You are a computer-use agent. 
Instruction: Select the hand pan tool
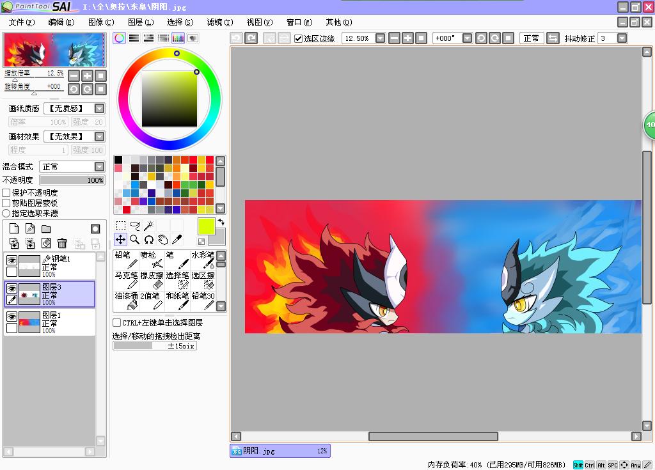(x=163, y=240)
